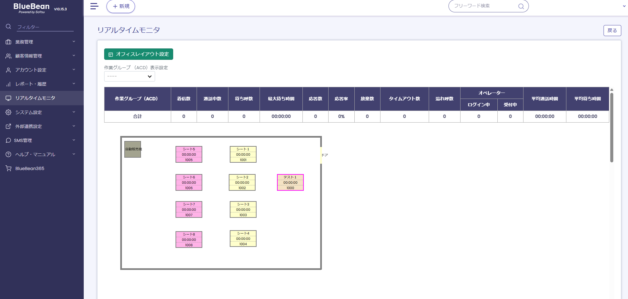Viewport: 628px width, 299px height.
Task: Click the search magnifier icon in free-word search
Action: pos(521,6)
